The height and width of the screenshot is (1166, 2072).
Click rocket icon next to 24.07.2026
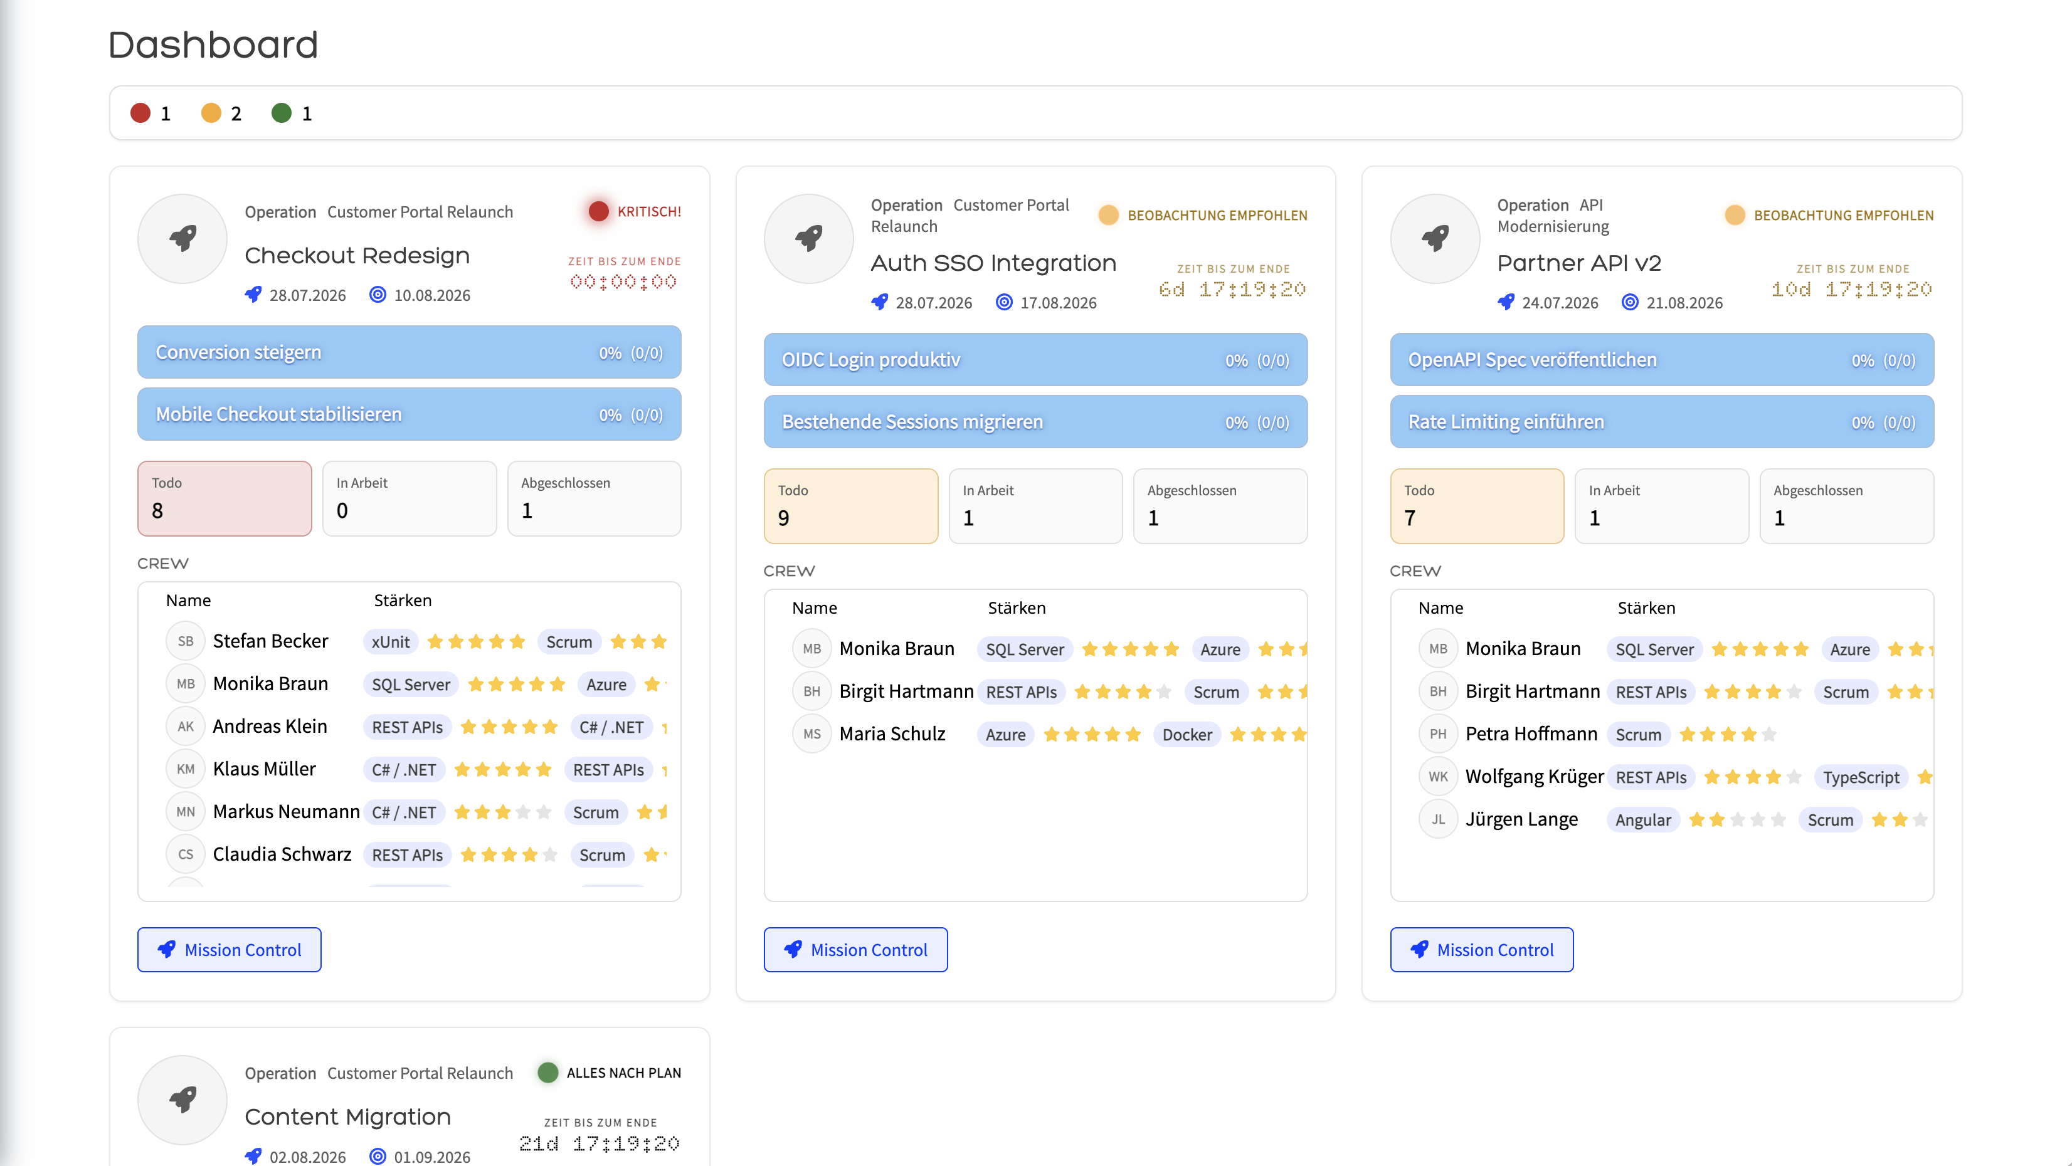coord(1506,302)
